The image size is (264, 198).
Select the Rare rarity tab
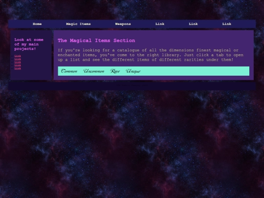115,71
